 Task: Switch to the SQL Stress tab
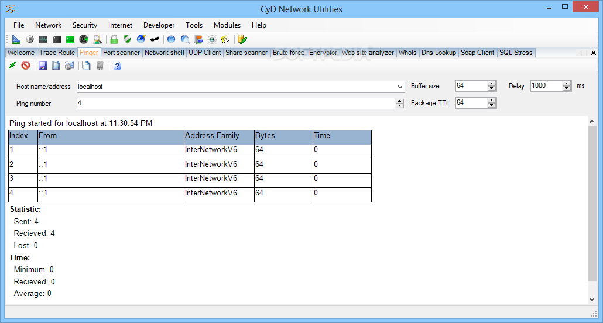point(516,53)
